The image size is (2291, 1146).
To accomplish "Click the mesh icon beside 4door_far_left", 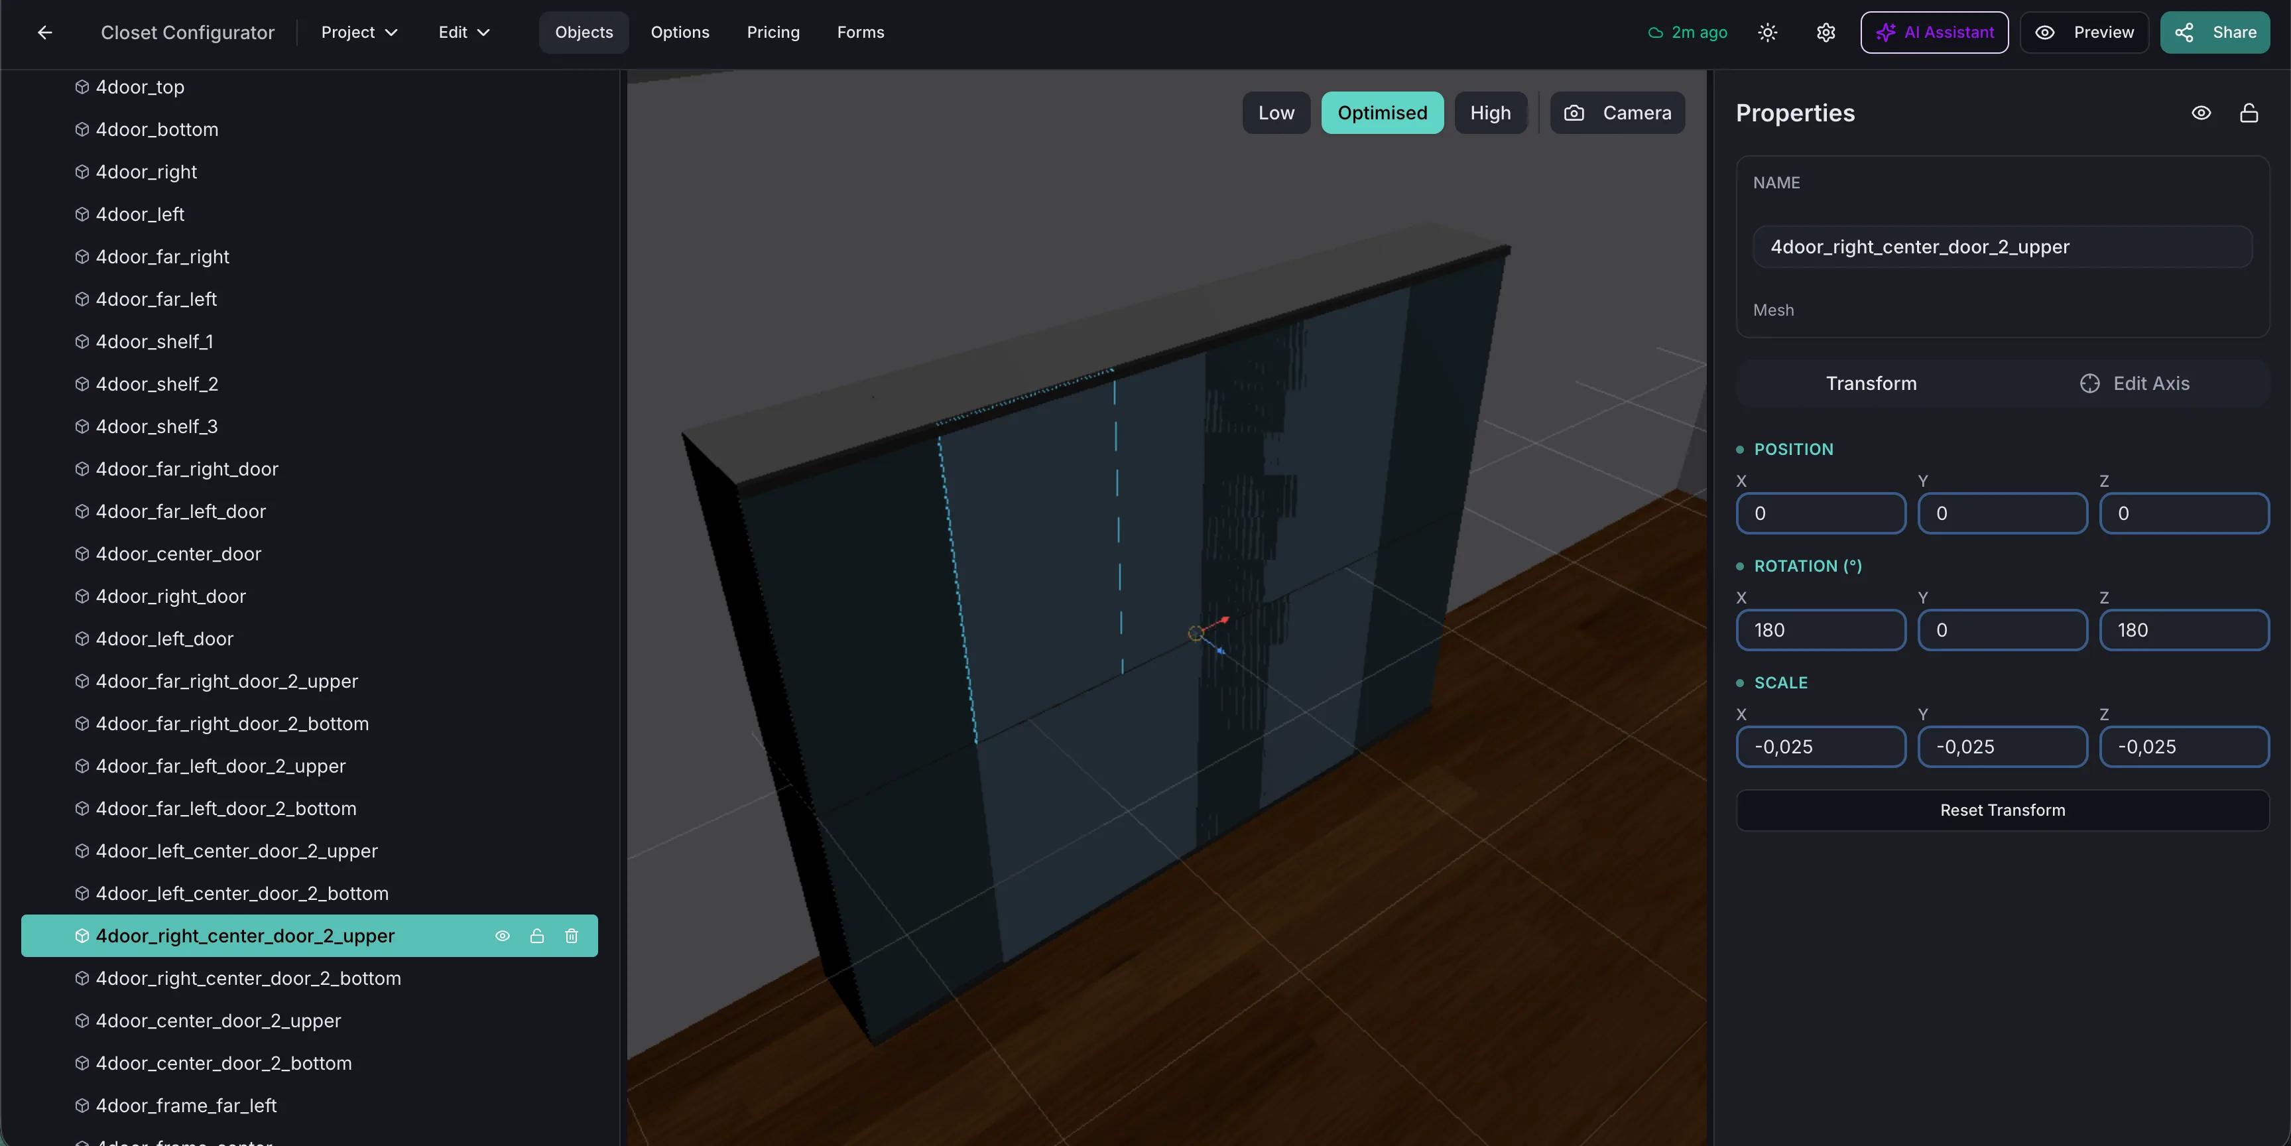I will (x=82, y=299).
